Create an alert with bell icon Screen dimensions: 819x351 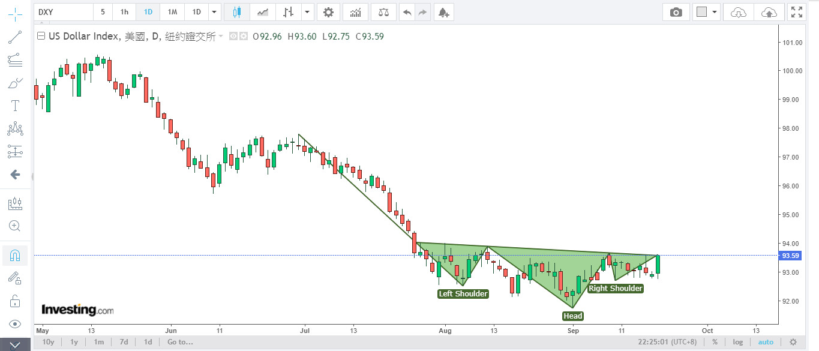click(443, 12)
